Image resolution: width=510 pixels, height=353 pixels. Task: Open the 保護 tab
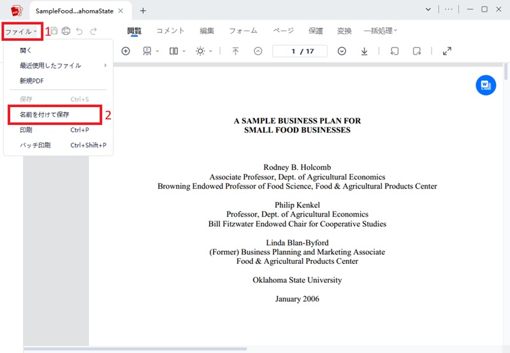tap(316, 31)
